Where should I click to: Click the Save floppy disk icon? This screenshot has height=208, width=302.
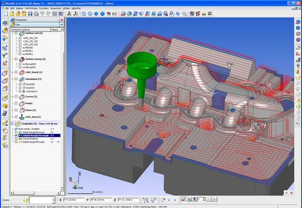coord(30,14)
